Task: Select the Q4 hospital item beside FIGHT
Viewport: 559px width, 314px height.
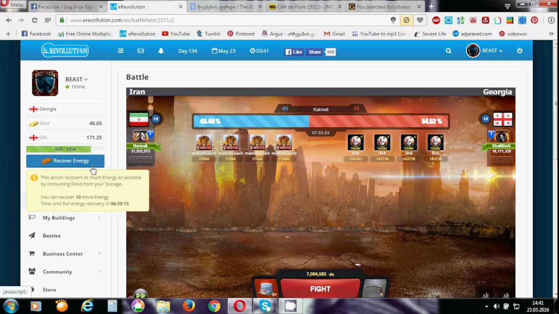Action: click(x=266, y=289)
